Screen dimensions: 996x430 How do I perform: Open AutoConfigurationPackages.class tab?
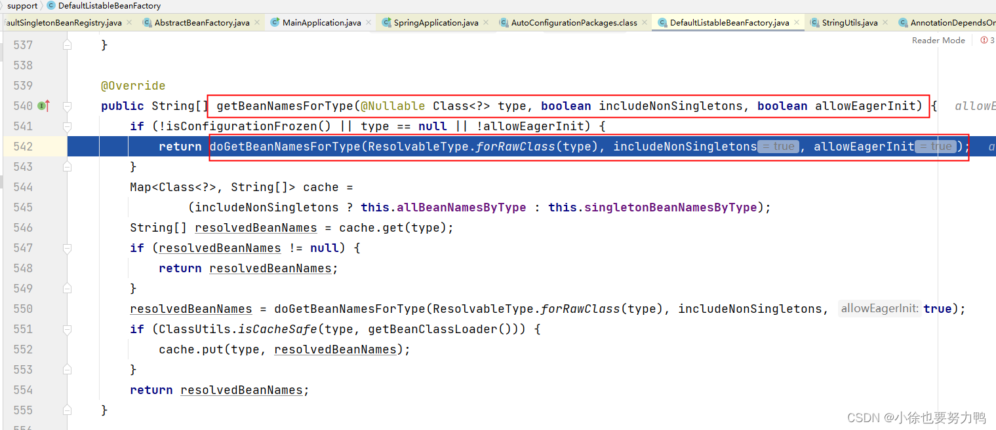click(574, 22)
